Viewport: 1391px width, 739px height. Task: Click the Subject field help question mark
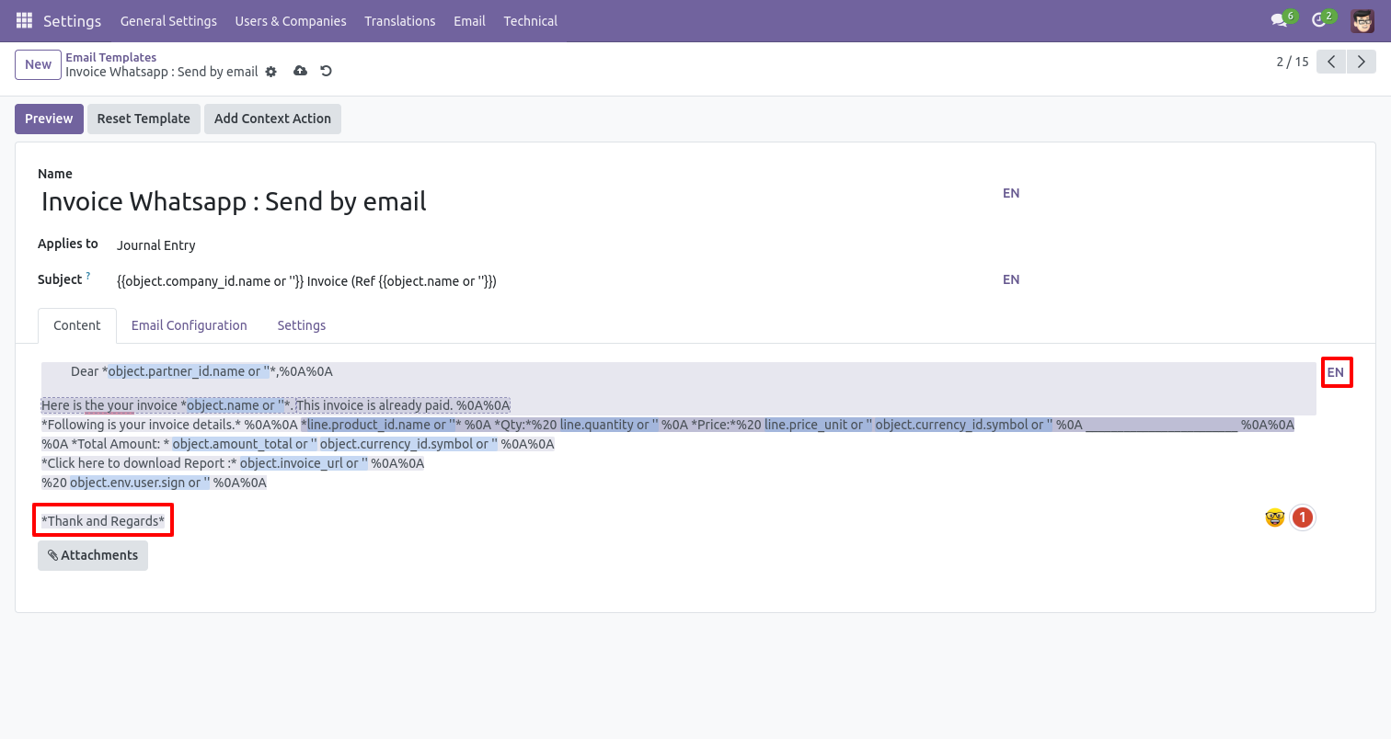coord(88,276)
